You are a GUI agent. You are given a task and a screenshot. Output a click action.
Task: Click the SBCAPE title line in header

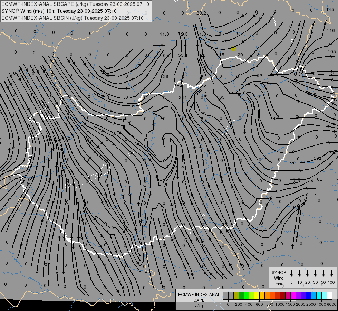point(75,4)
